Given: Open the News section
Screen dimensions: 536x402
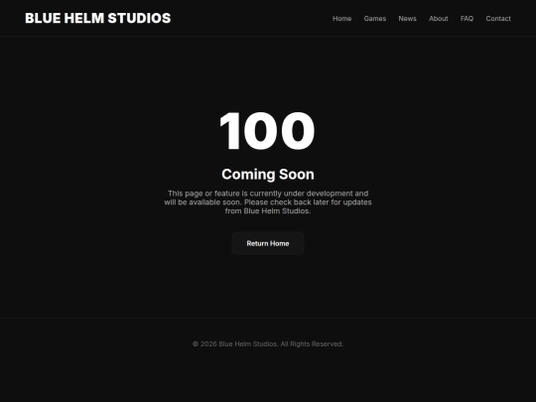Looking at the screenshot, I should [x=407, y=19].
